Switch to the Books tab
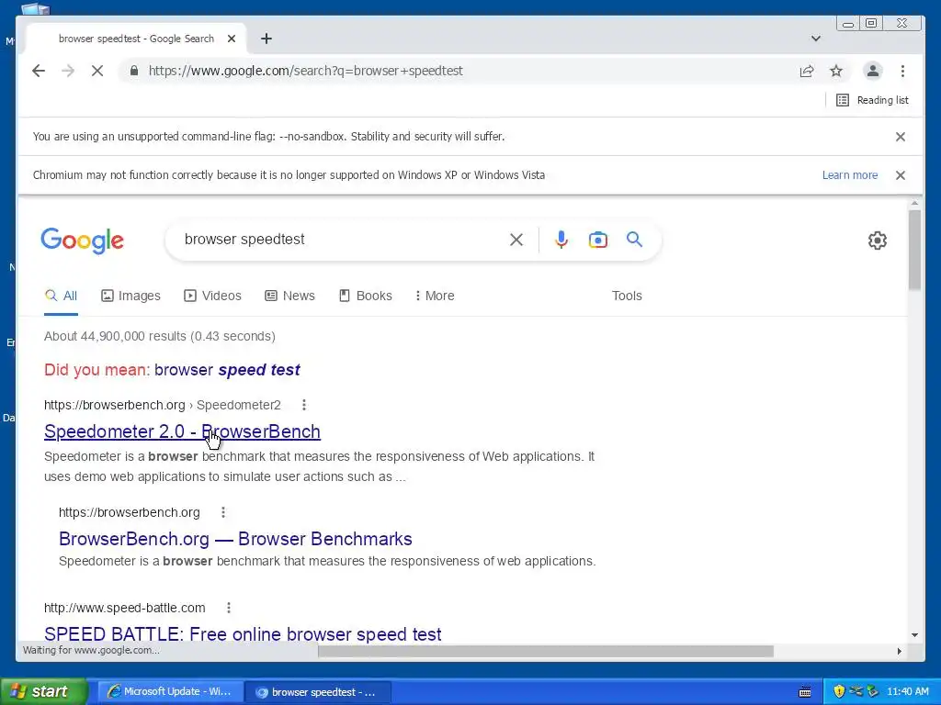 pyautogui.click(x=366, y=296)
